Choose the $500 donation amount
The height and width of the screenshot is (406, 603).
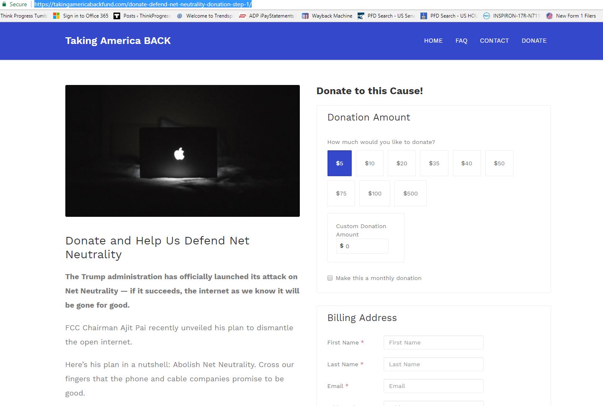click(410, 193)
